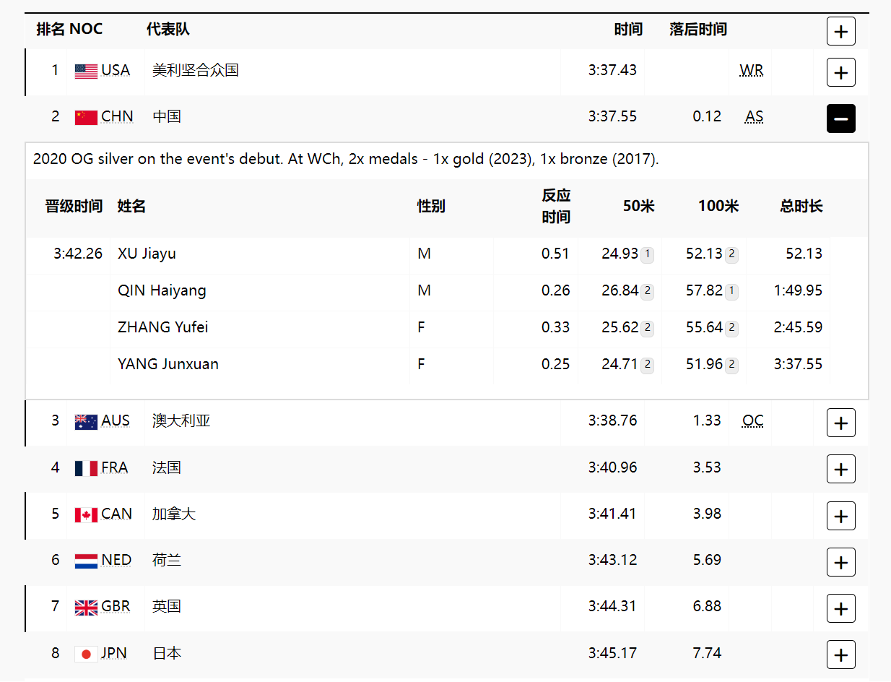Click the Canada flag icon

[85, 514]
